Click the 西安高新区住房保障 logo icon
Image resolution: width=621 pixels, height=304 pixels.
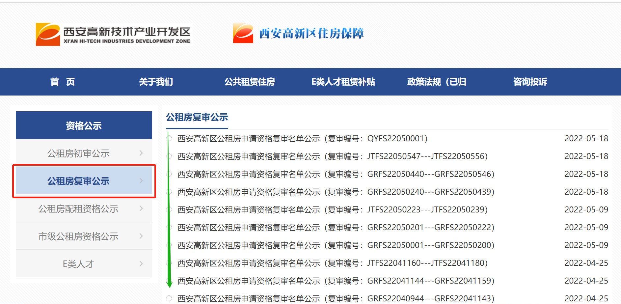[x=243, y=33]
